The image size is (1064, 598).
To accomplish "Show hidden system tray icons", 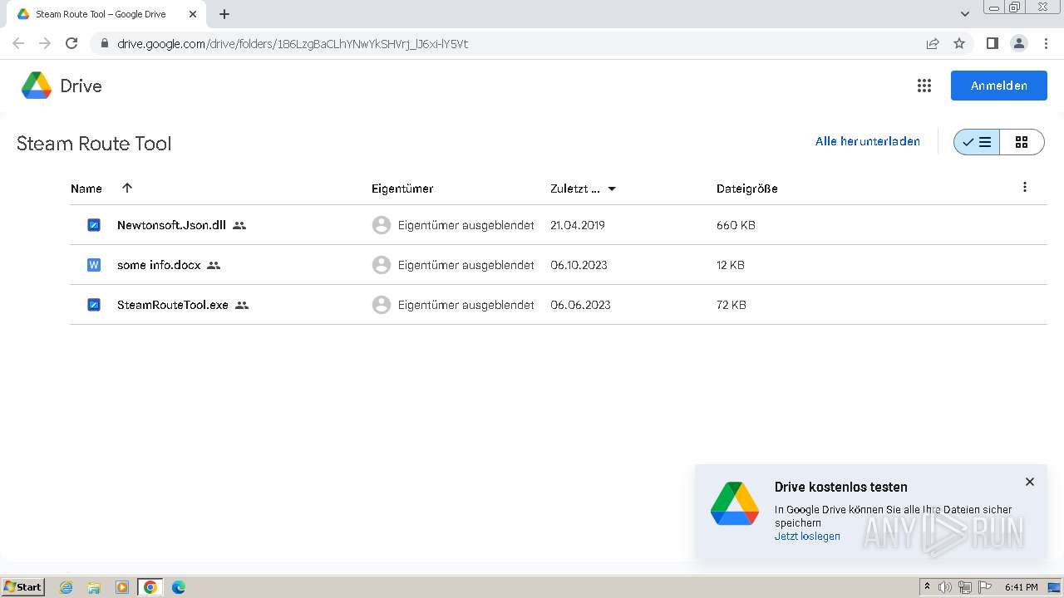I will 927,587.
